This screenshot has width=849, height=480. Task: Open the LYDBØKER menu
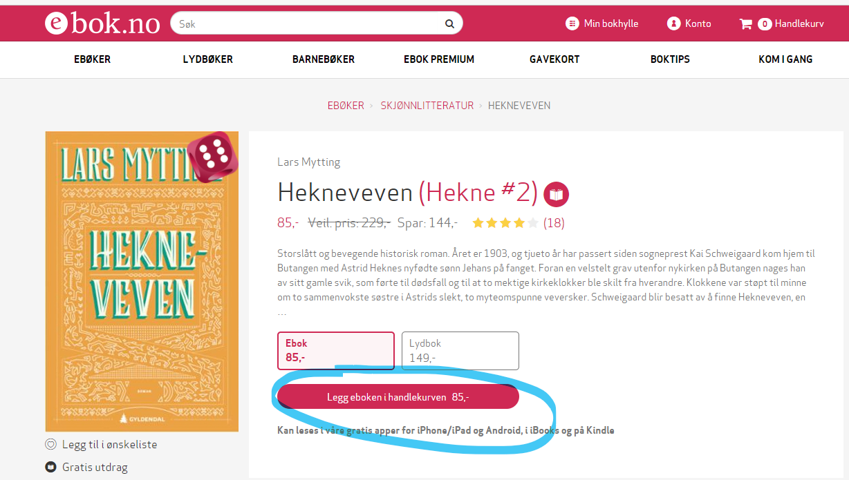(207, 59)
